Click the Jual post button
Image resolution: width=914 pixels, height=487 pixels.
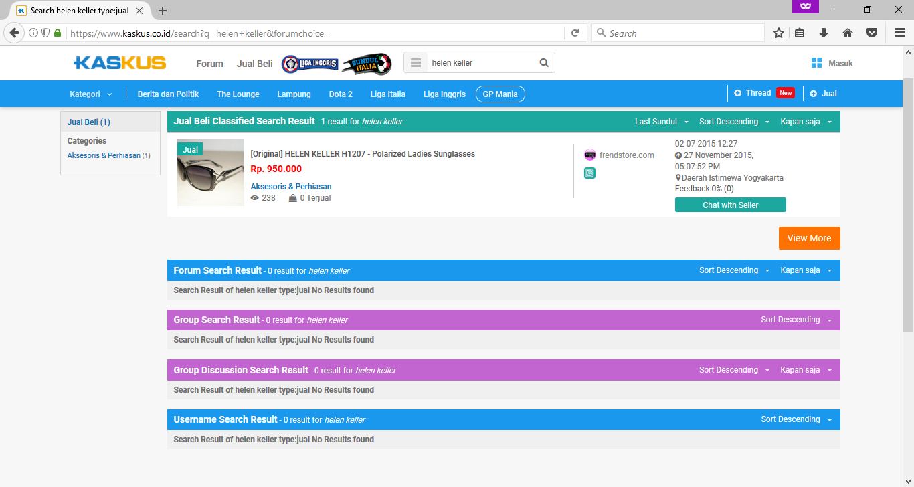coord(823,94)
